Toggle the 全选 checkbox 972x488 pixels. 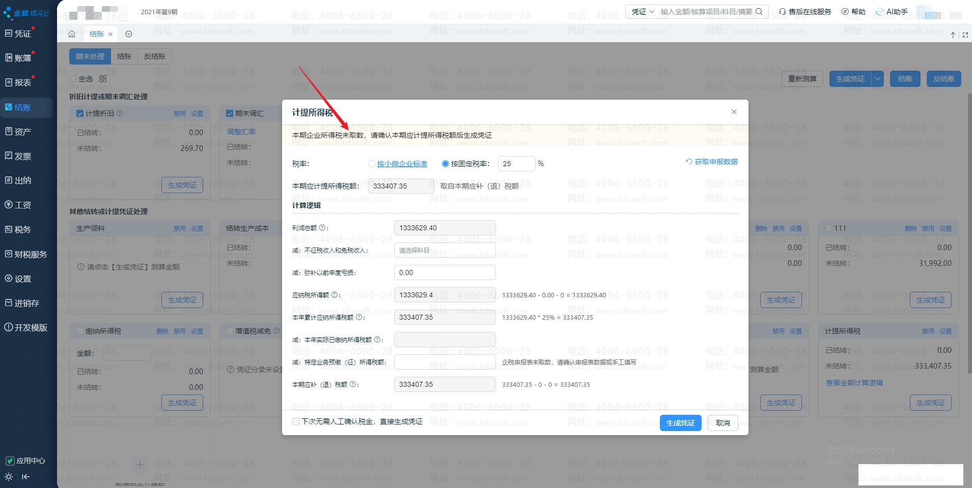[73, 79]
